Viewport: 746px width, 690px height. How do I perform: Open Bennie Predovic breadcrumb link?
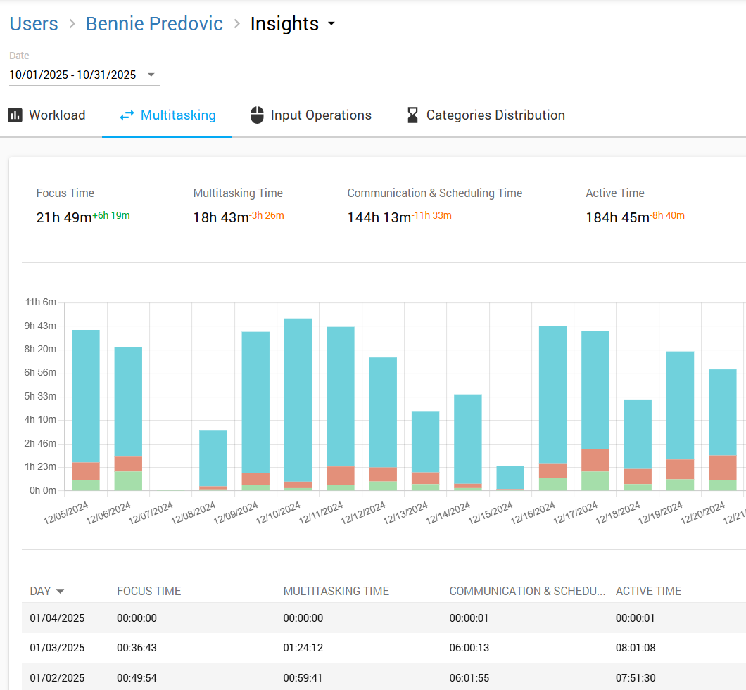154,24
